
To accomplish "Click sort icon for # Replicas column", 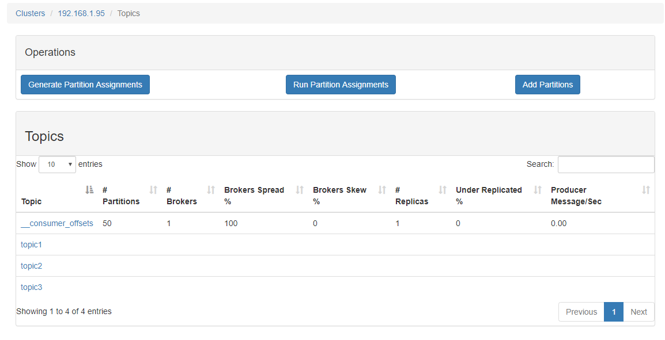I will click(443, 190).
